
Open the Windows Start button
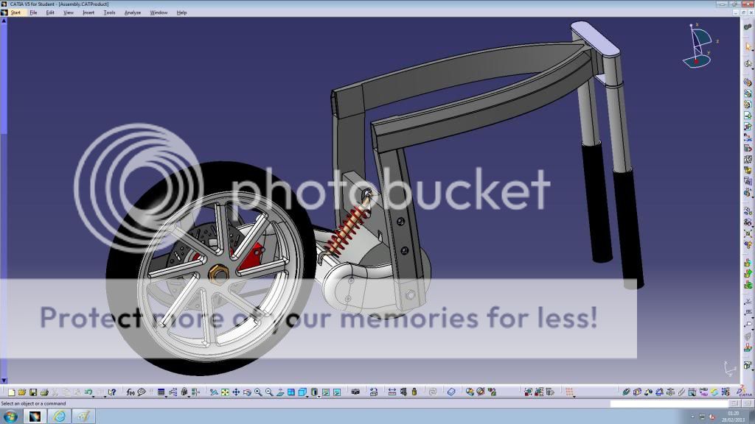click(12, 417)
